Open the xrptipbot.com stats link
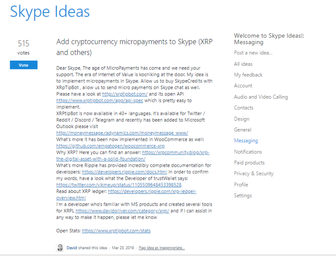The height and width of the screenshot is (257, 336). click(x=116, y=231)
